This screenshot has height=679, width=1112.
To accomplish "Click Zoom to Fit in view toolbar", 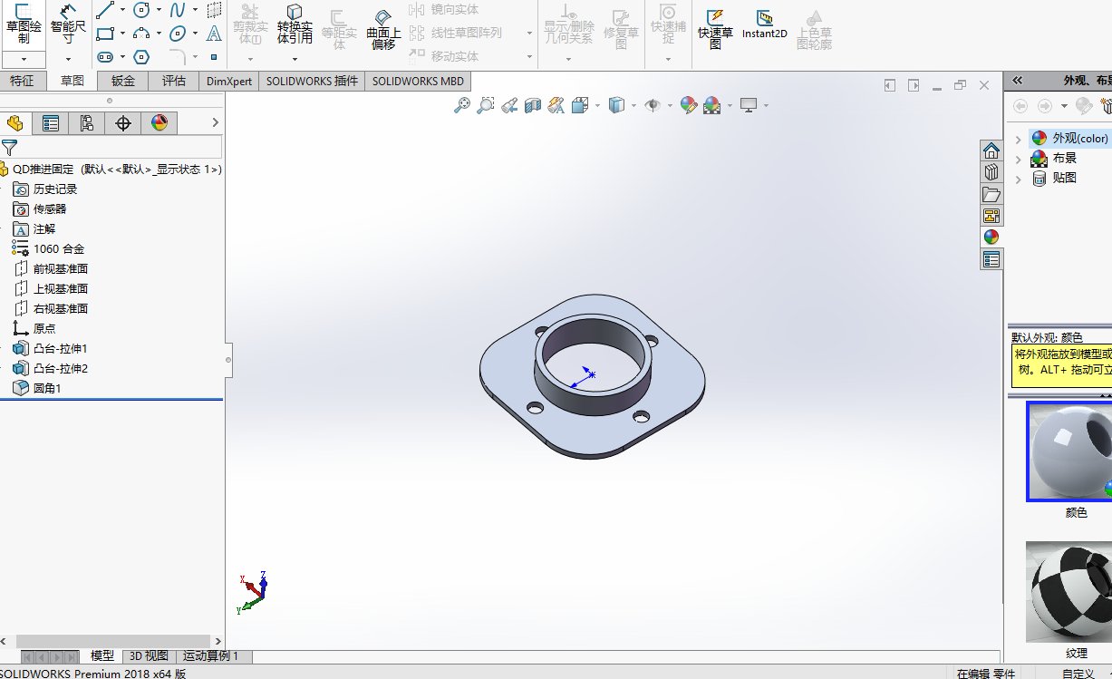I will point(462,105).
